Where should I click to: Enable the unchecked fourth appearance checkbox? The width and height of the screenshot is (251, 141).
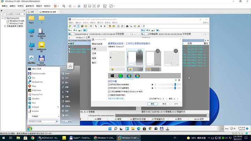pyautogui.click(x=109, y=95)
